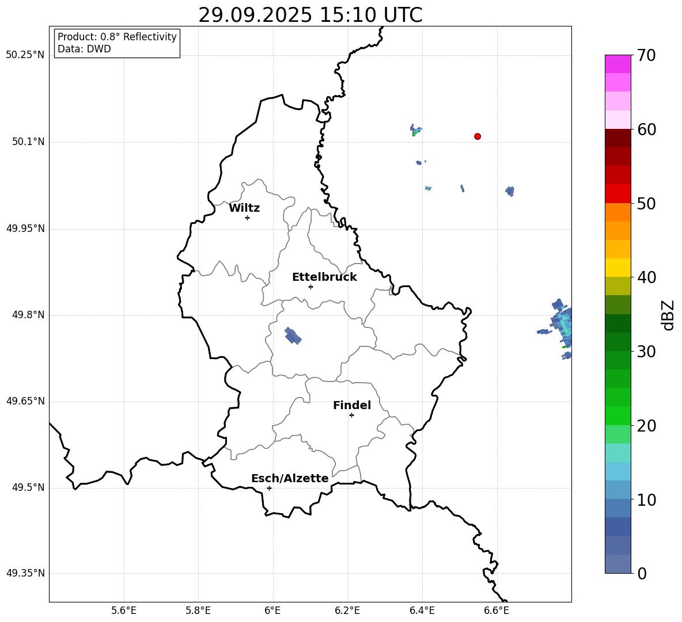Viewport: 682px width, 622px height.
Task: Click the 10 tick on colorbar
Action: [x=646, y=500]
